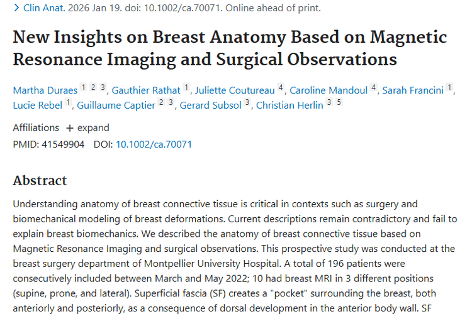Click the article title heading
Image resolution: width=472 pixels, height=314 pixels.
coord(230,48)
